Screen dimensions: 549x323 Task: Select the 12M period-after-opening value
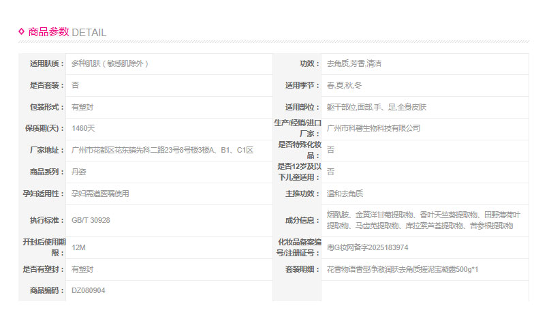78,247
